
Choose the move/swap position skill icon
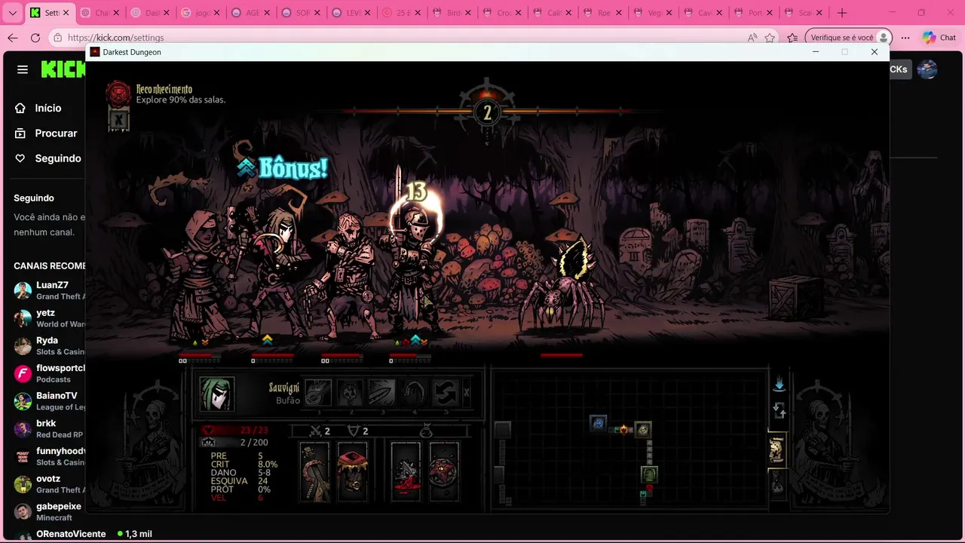445,393
